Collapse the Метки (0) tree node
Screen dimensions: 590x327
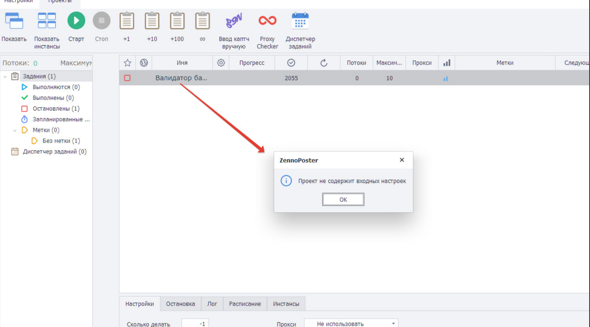click(15, 130)
